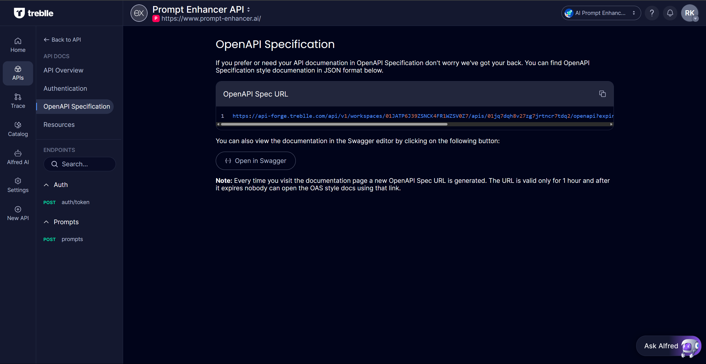Viewport: 706px width, 364px height.
Task: Open Resources docs page
Action: coord(59,125)
